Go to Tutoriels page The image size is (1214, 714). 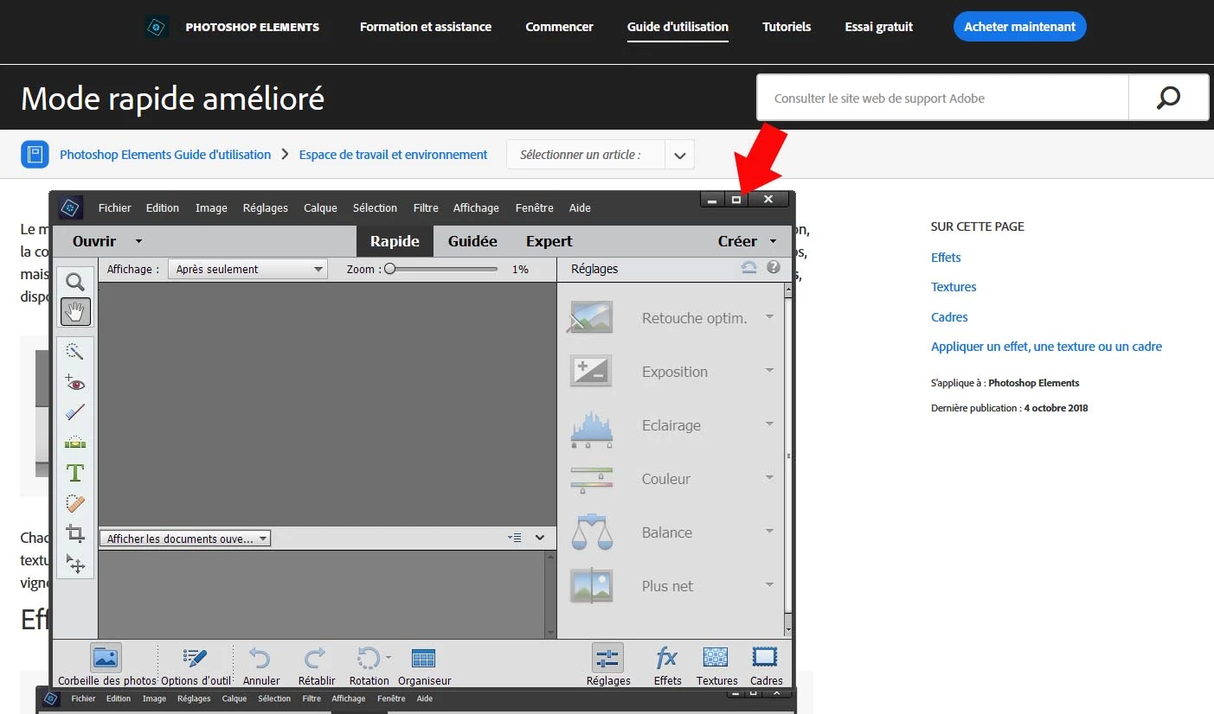[787, 27]
